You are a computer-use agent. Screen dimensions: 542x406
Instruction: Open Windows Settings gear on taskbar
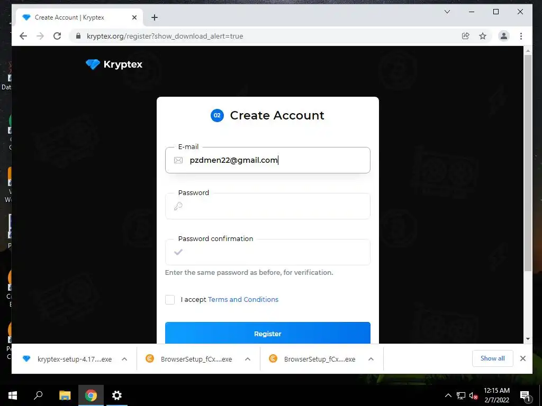(x=117, y=395)
